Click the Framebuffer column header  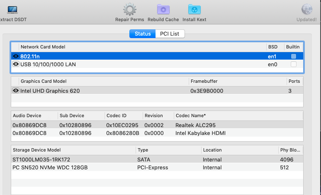(x=238, y=81)
